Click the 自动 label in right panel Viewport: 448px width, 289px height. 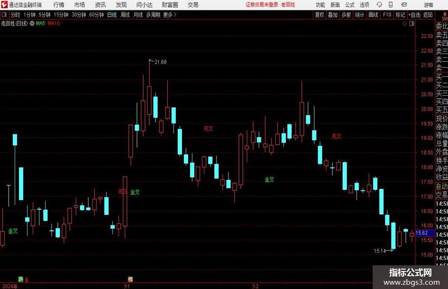point(442,187)
